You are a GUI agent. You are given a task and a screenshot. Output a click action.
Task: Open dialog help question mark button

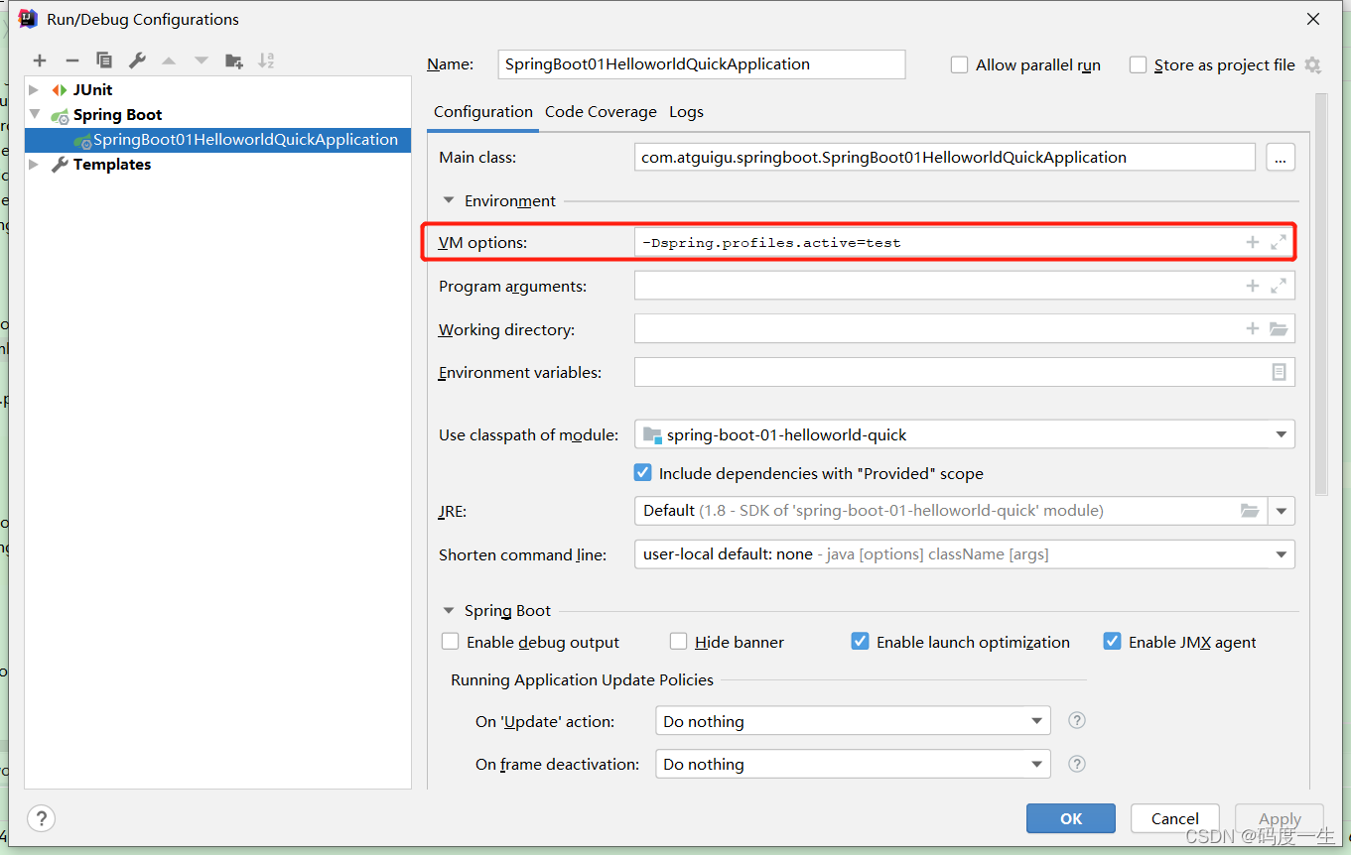(41, 818)
